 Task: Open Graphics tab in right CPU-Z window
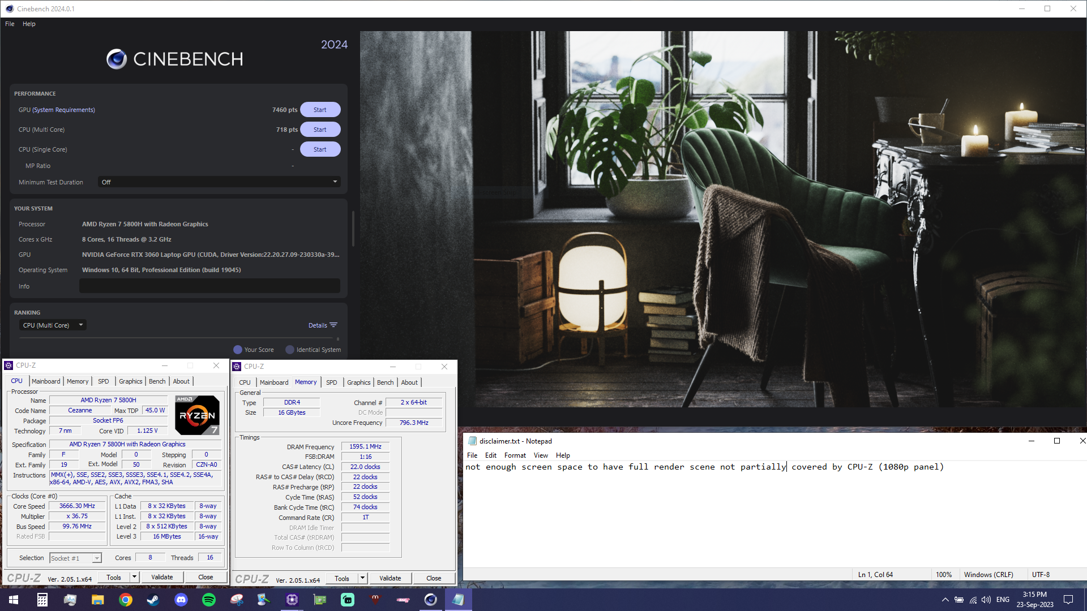pyautogui.click(x=359, y=382)
